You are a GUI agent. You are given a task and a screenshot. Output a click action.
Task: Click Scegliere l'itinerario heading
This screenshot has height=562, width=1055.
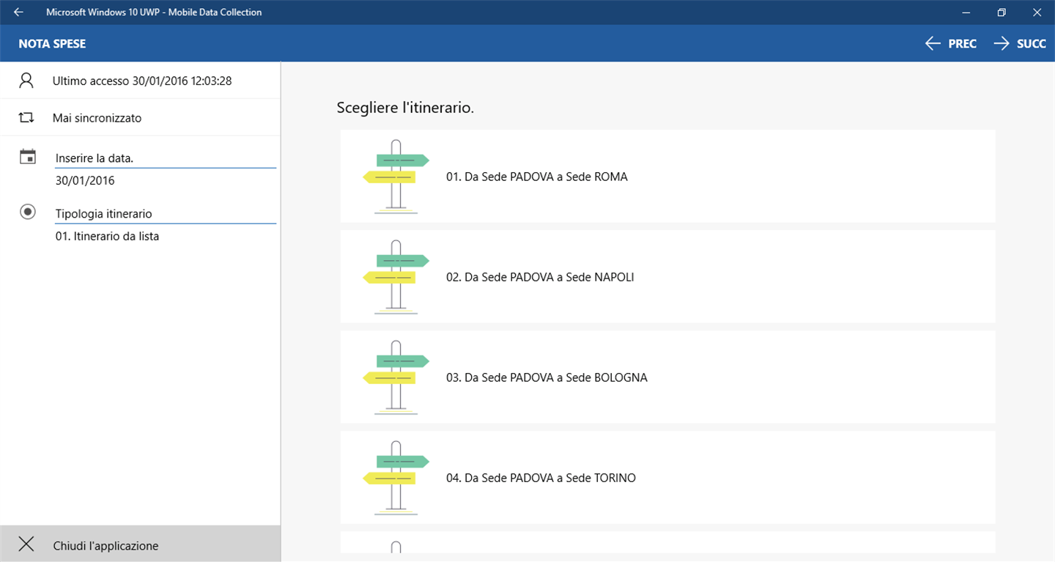tap(405, 108)
